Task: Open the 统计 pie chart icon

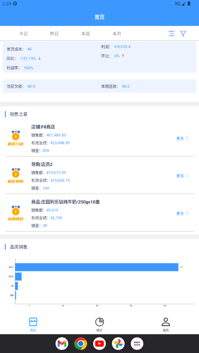Action: click(x=99, y=322)
